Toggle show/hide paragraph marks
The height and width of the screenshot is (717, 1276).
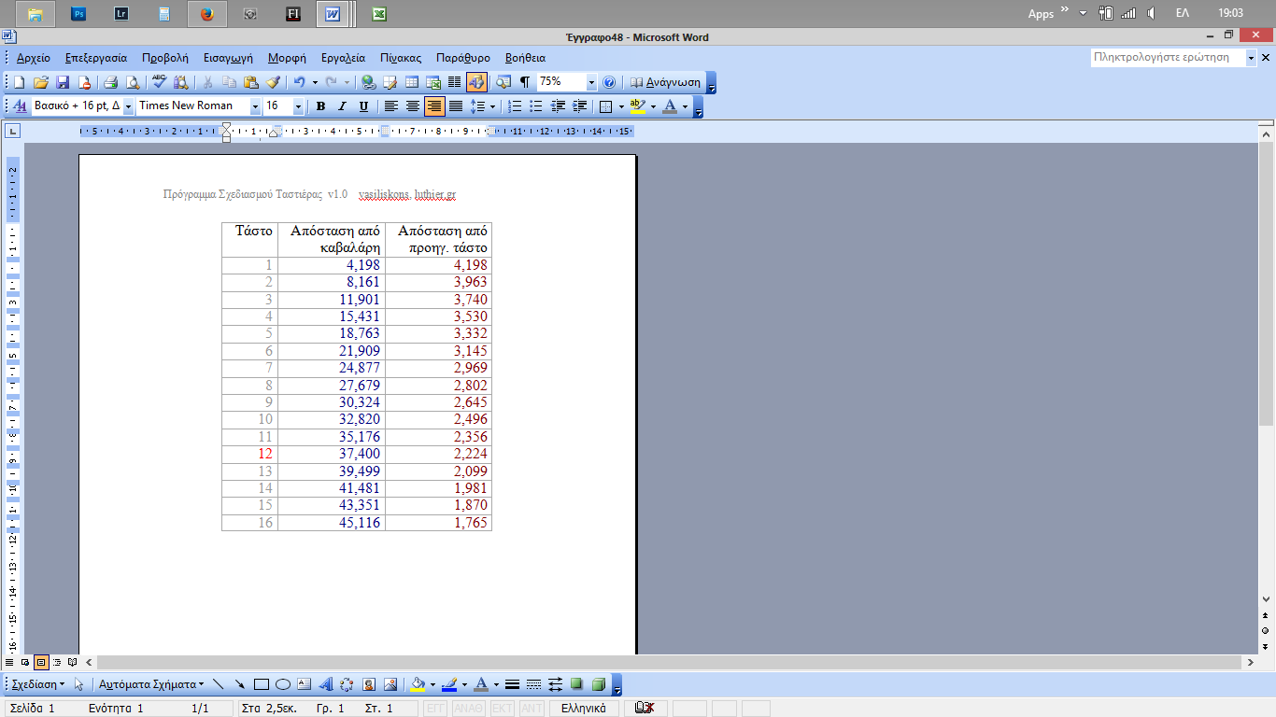click(525, 82)
